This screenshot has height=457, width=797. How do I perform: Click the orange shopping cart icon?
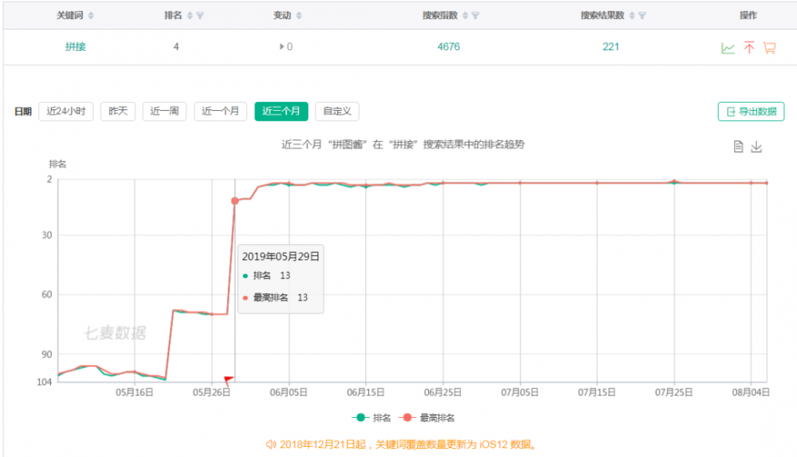pyautogui.click(x=769, y=48)
